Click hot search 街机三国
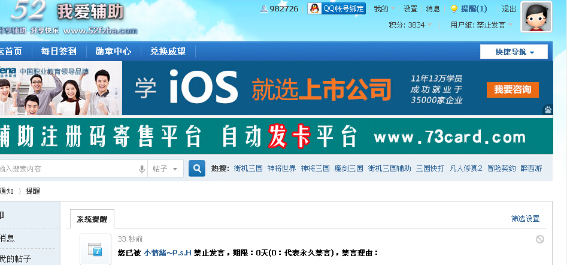This screenshot has height=265, width=567. point(248,168)
